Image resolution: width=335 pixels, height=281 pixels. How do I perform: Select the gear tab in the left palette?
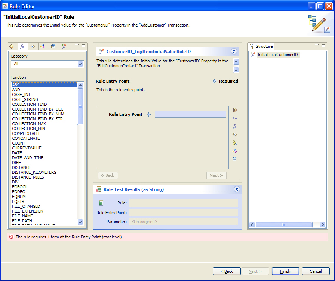coord(11,46)
